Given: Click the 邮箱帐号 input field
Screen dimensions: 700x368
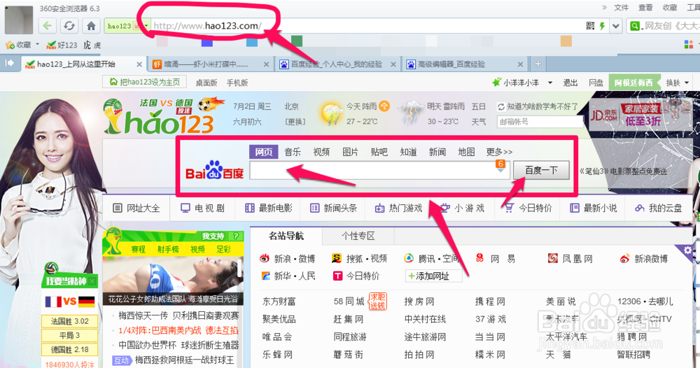Looking at the screenshot, I should point(540,121).
